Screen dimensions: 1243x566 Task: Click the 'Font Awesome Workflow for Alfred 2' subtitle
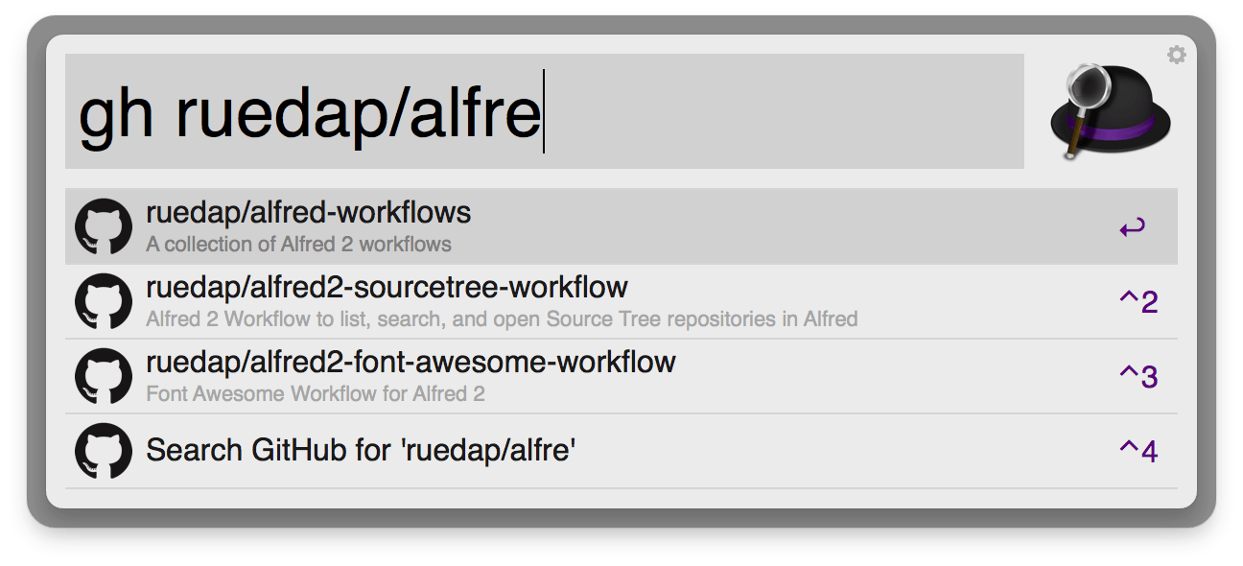(317, 392)
